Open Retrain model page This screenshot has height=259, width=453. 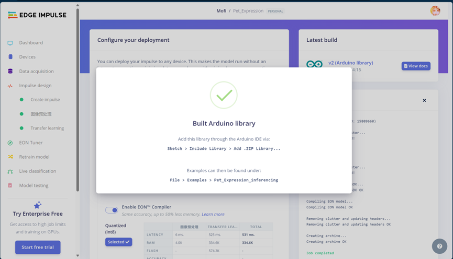(34, 157)
